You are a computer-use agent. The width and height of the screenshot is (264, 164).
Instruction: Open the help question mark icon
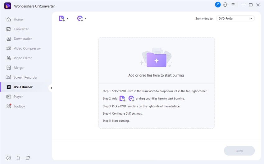[9, 158]
